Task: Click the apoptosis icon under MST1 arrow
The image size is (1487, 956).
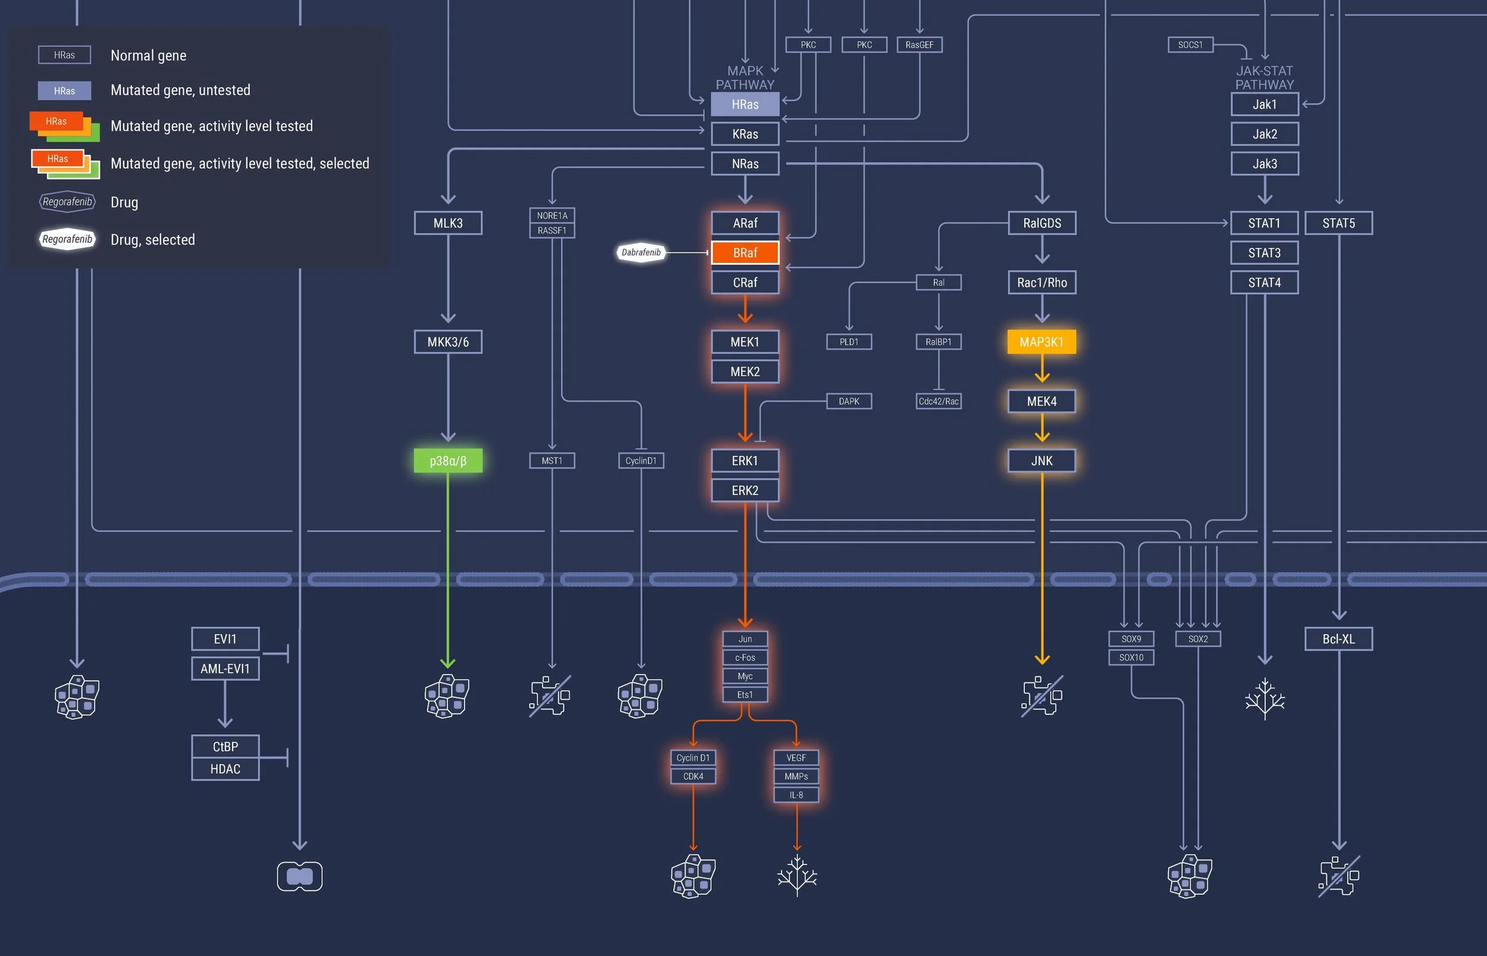Action: pos(550,695)
